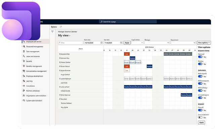Expand the Jacob Robinson row
The width and height of the screenshot is (215, 129).
click(60, 79)
